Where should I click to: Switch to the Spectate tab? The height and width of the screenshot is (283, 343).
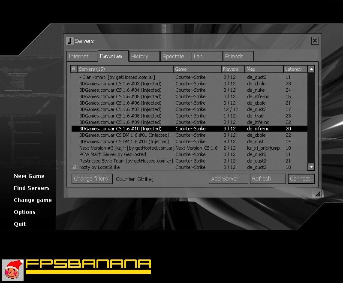pyautogui.click(x=175, y=57)
